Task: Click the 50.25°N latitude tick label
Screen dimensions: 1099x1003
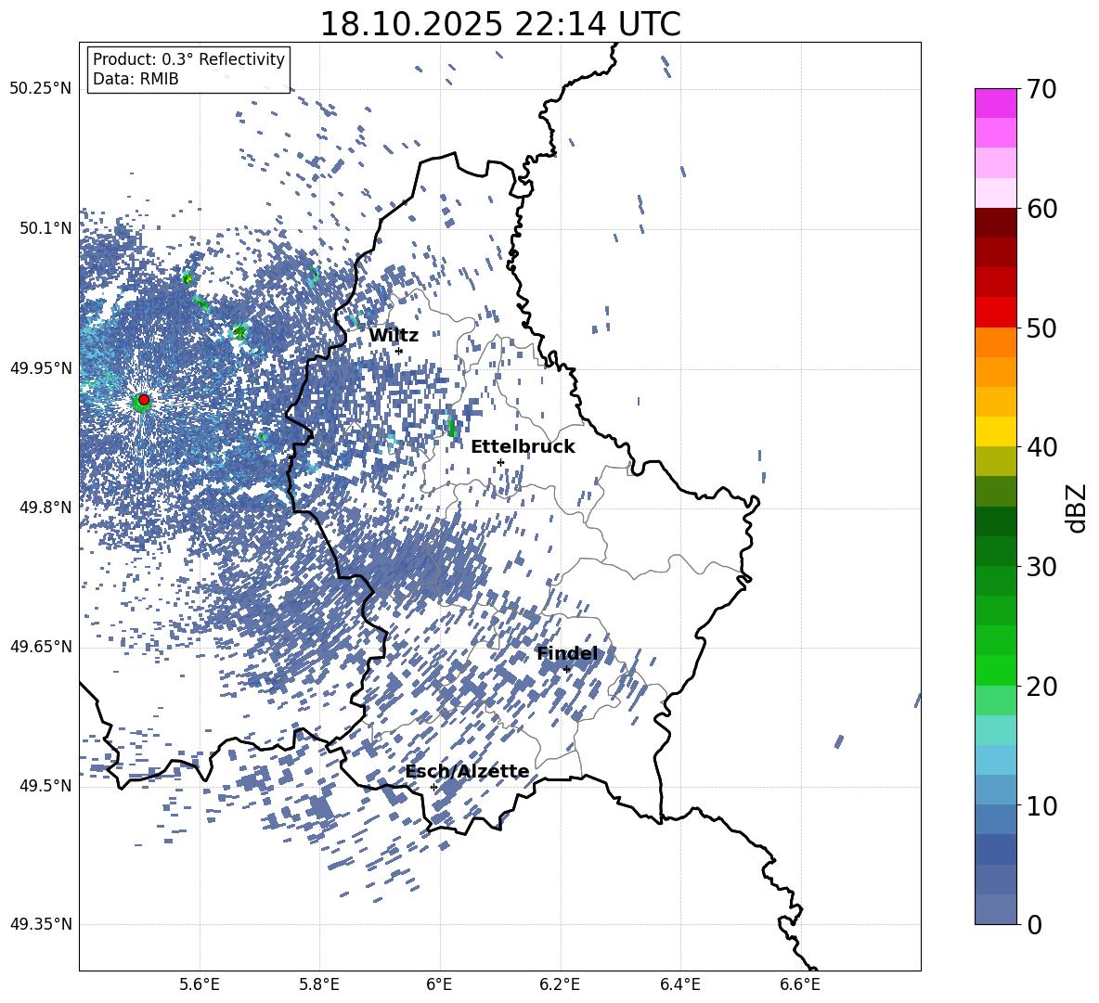Action: (41, 89)
